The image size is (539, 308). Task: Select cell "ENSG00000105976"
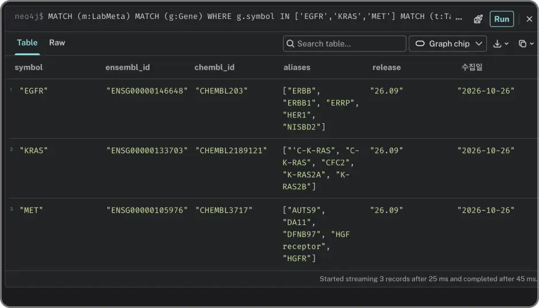147,210
